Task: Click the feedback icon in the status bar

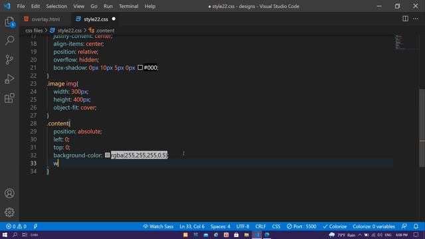Action: point(404,226)
